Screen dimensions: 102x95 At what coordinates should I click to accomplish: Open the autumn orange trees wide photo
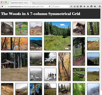(x=14, y=44)
